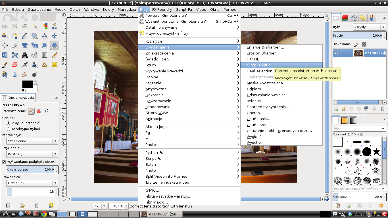Choose the Fuzzy Select magic wand tool
Viewport: 388px width, 218px height.
tap(35, 26)
